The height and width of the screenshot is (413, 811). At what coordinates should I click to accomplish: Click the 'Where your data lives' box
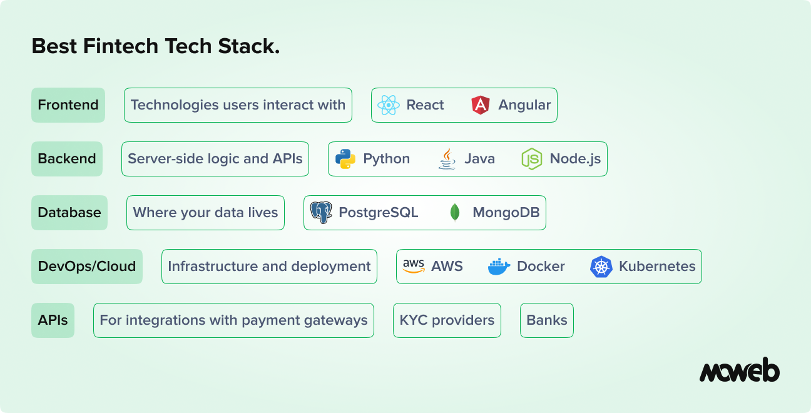(x=205, y=212)
